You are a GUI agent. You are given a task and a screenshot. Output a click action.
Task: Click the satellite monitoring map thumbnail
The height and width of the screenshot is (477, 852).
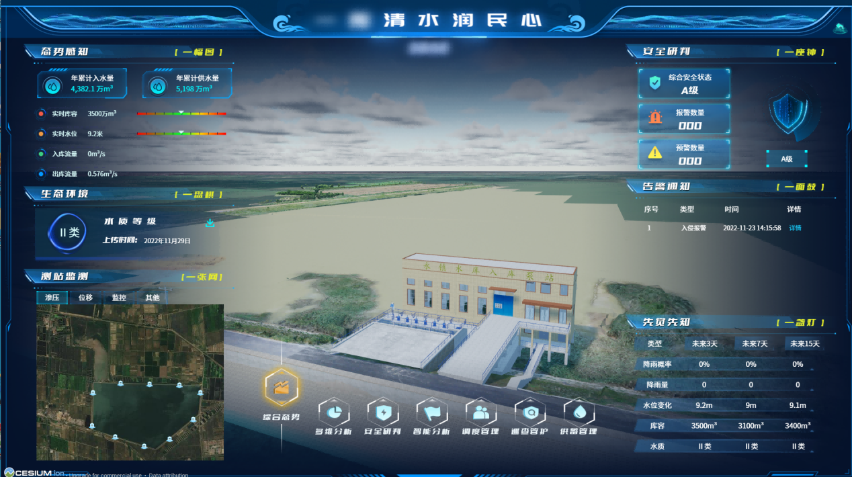pyautogui.click(x=130, y=382)
